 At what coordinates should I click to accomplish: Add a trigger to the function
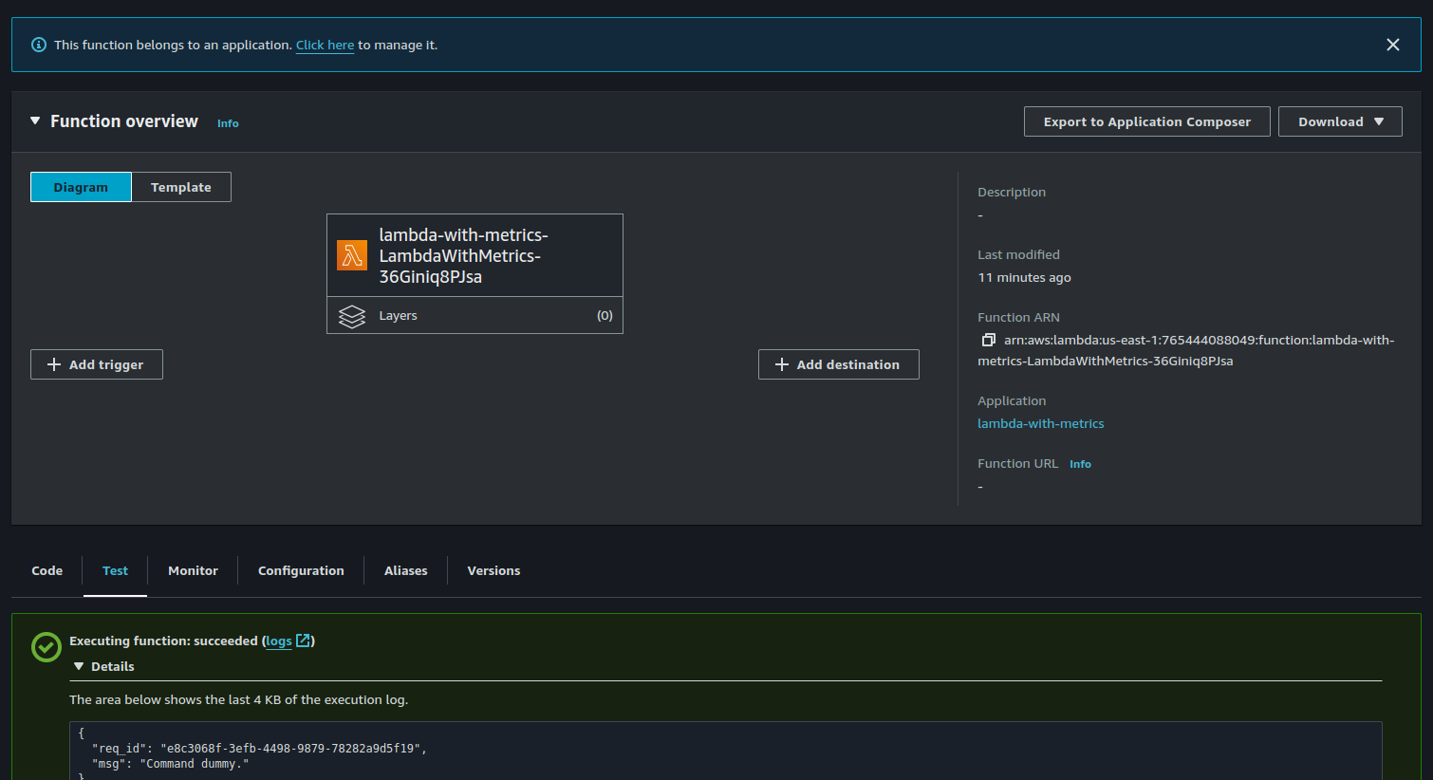tap(97, 364)
